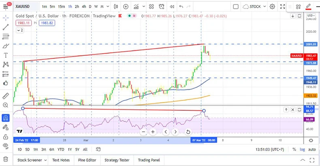Select the trend line drawing tool
This screenshot has width=320, height=166.
pos(6,27)
